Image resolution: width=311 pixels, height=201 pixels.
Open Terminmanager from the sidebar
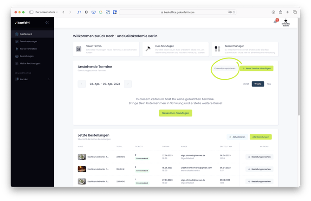[x=28, y=41]
